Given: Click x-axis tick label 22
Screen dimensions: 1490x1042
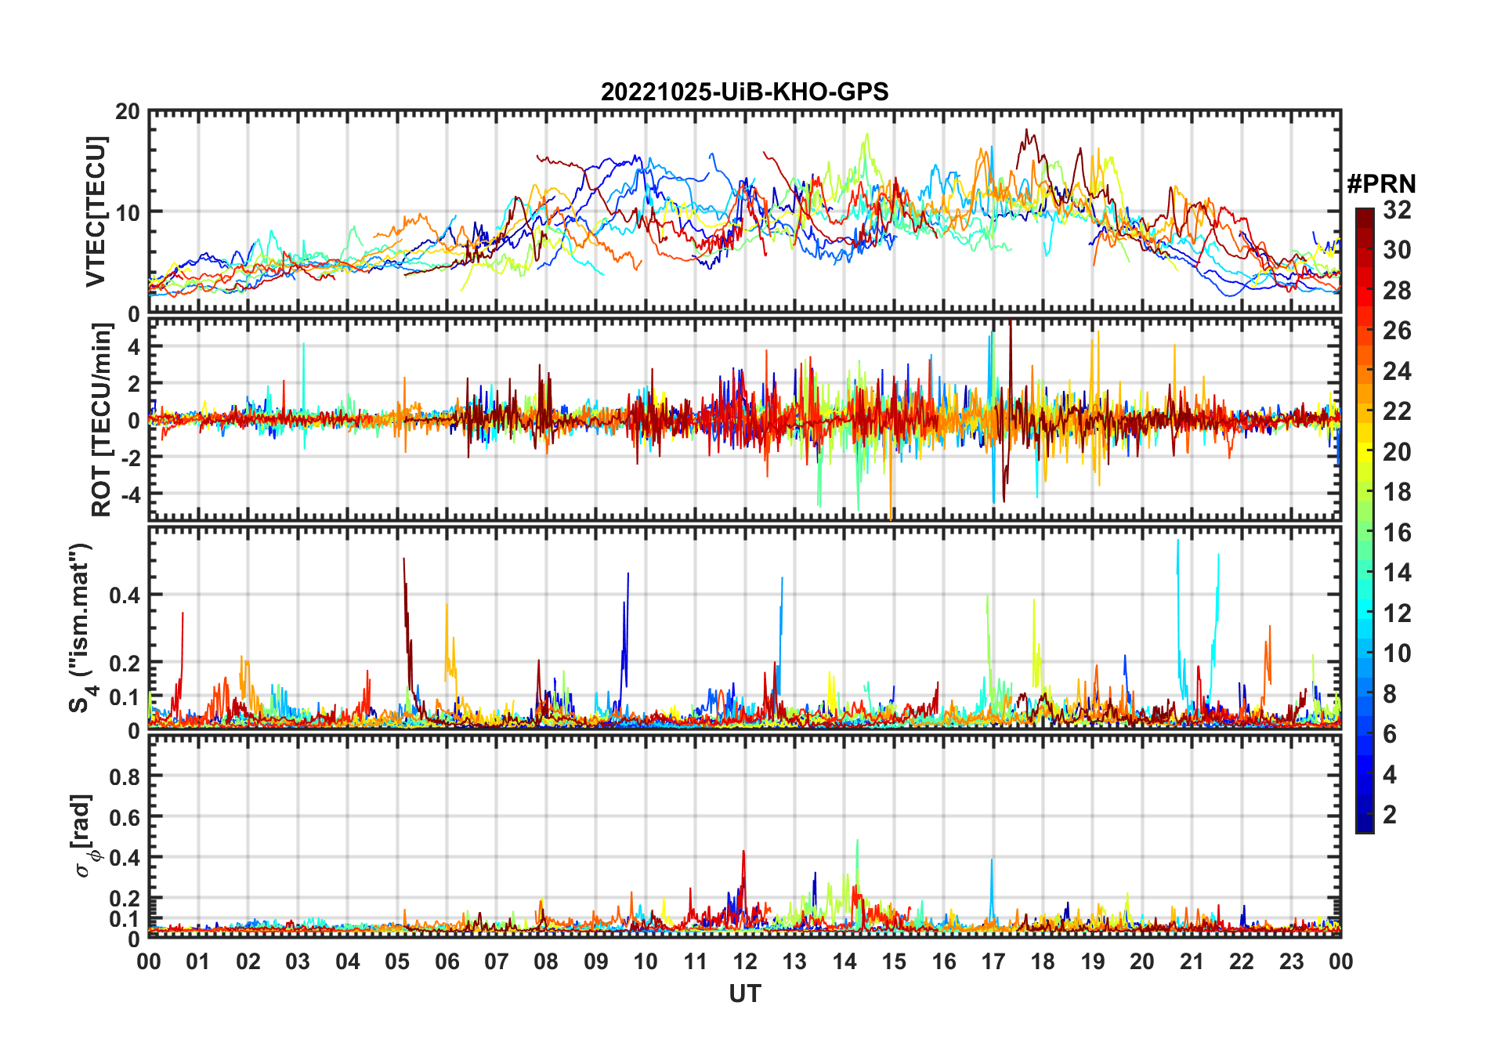Looking at the screenshot, I should pos(1242,961).
